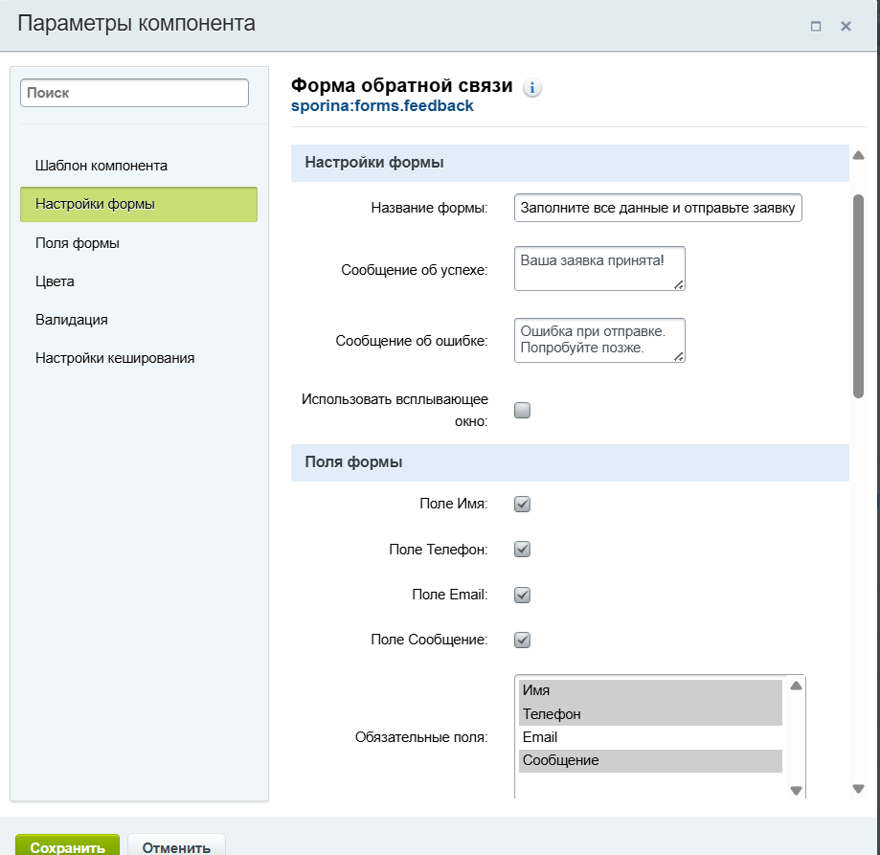Click the 'Отменить' button
The height and width of the screenshot is (855, 880).
tap(176, 847)
